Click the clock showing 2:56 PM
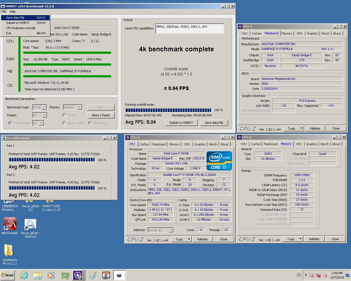The width and height of the screenshot is (351, 281). click(337, 273)
